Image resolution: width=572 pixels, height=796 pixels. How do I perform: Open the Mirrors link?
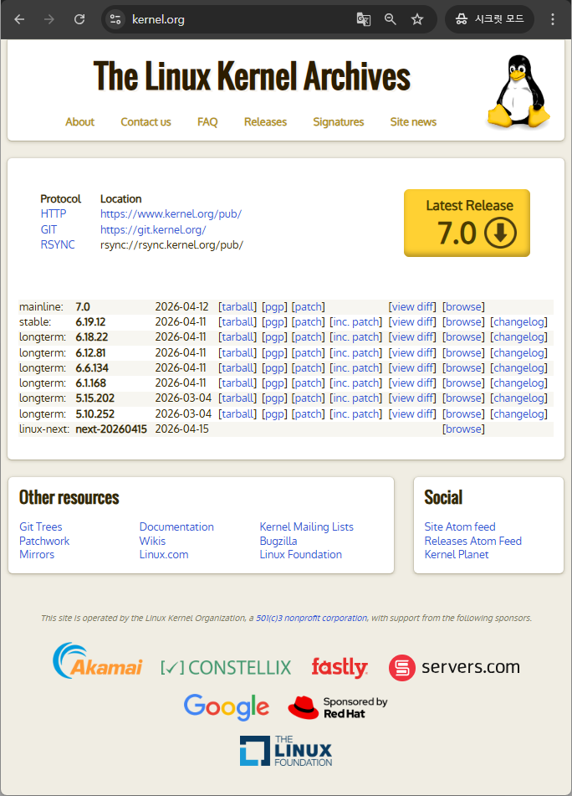tap(37, 554)
